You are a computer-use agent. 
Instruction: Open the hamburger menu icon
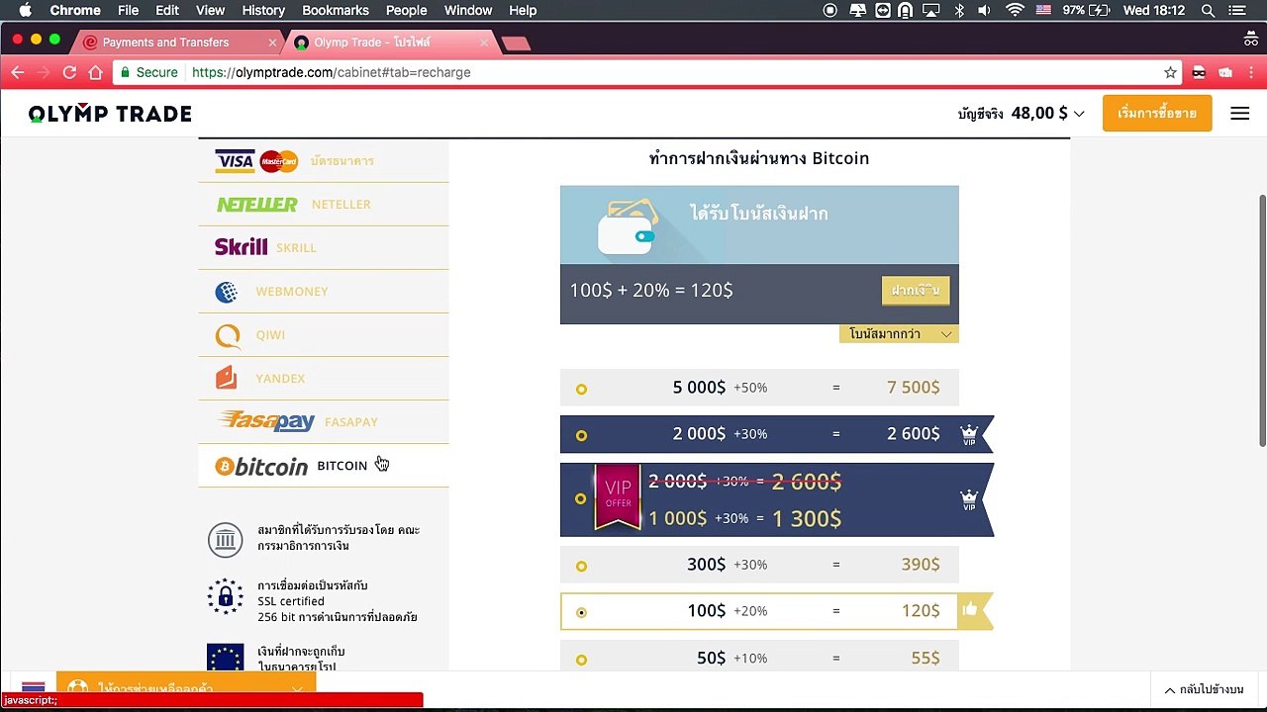(x=1239, y=114)
